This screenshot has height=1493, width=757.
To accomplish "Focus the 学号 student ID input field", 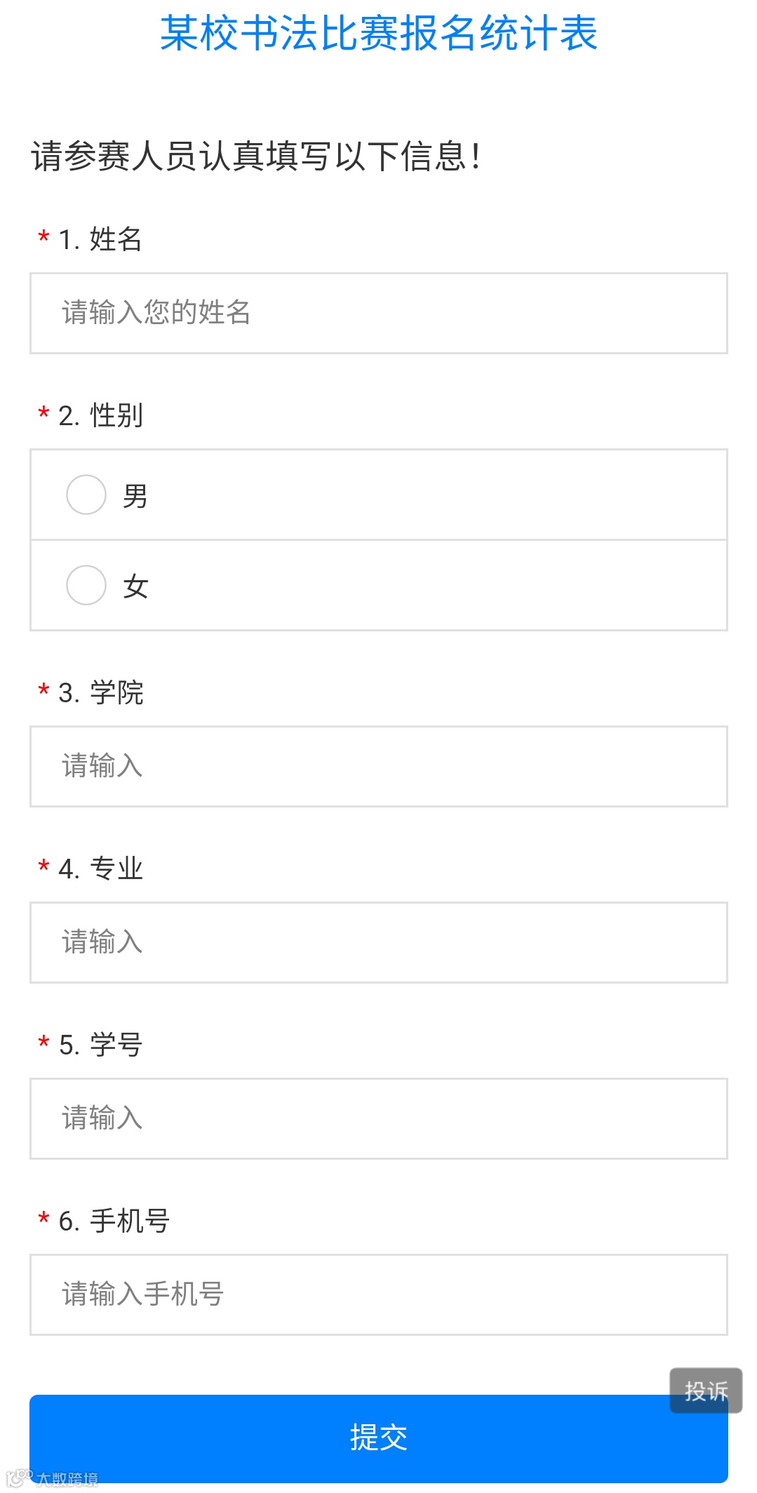I will (x=378, y=1118).
